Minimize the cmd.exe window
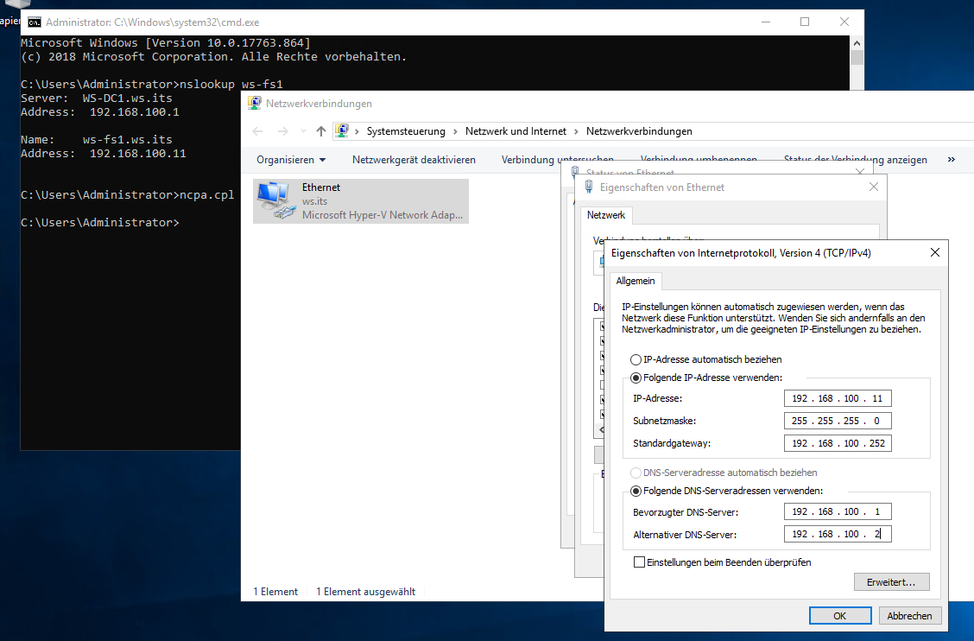The image size is (974, 641). (x=765, y=22)
